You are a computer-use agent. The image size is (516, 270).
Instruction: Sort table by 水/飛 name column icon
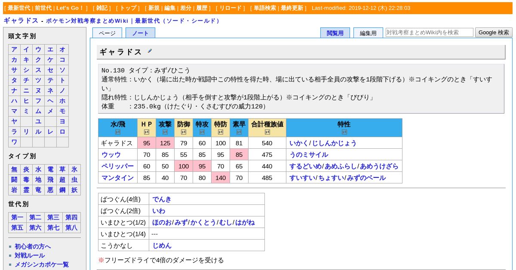[118, 132]
